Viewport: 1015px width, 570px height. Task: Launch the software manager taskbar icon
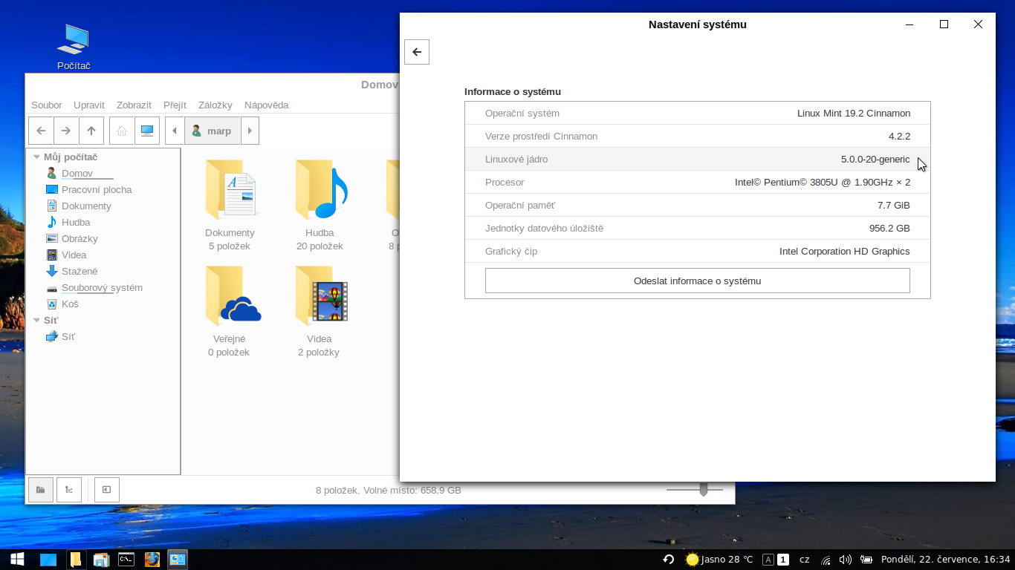pyautogui.click(x=102, y=560)
